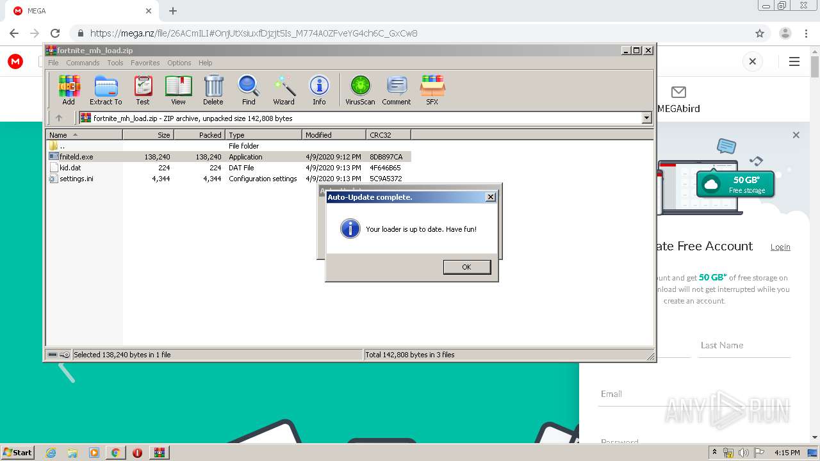Select the settings.ini file
The height and width of the screenshot is (461, 820).
(x=76, y=179)
